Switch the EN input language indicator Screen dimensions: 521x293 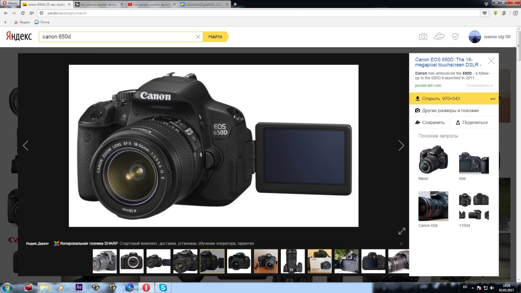pyautogui.click(x=465, y=287)
